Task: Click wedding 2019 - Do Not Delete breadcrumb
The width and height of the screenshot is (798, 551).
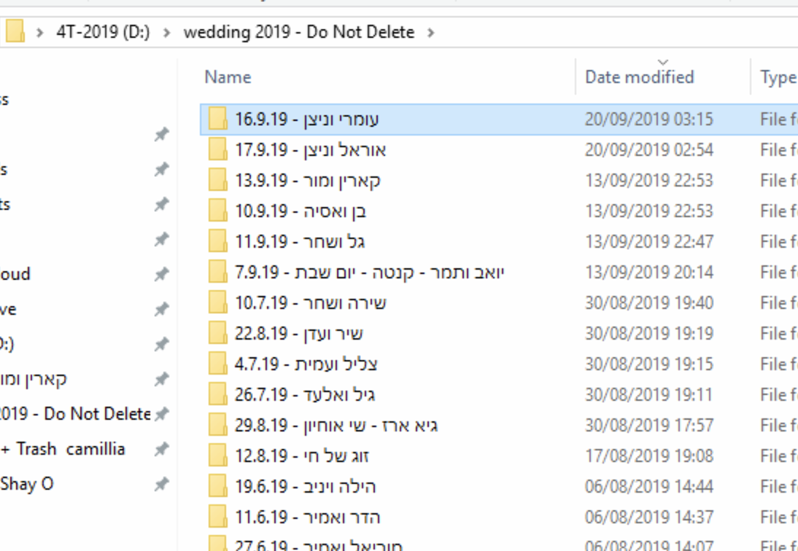Action: point(298,33)
